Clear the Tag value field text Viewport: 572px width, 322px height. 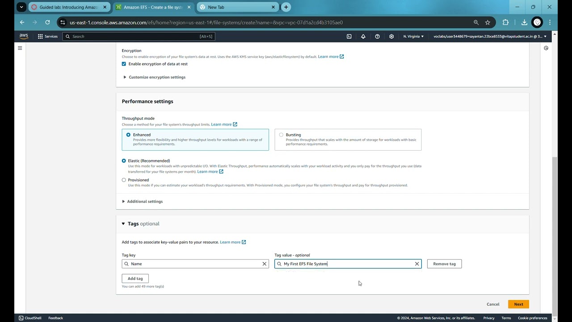[x=417, y=264]
